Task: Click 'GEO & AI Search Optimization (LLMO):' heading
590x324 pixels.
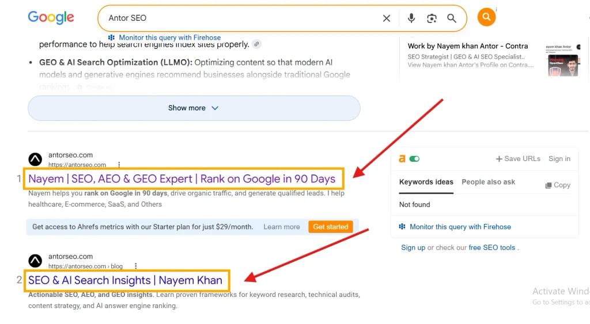Action: (x=116, y=62)
